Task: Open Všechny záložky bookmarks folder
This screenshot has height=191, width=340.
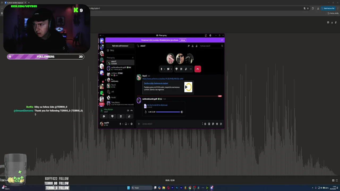Action: [333, 13]
